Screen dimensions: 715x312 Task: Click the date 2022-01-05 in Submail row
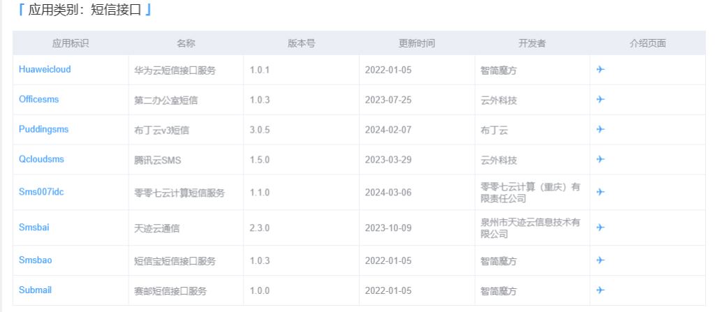pyautogui.click(x=388, y=291)
